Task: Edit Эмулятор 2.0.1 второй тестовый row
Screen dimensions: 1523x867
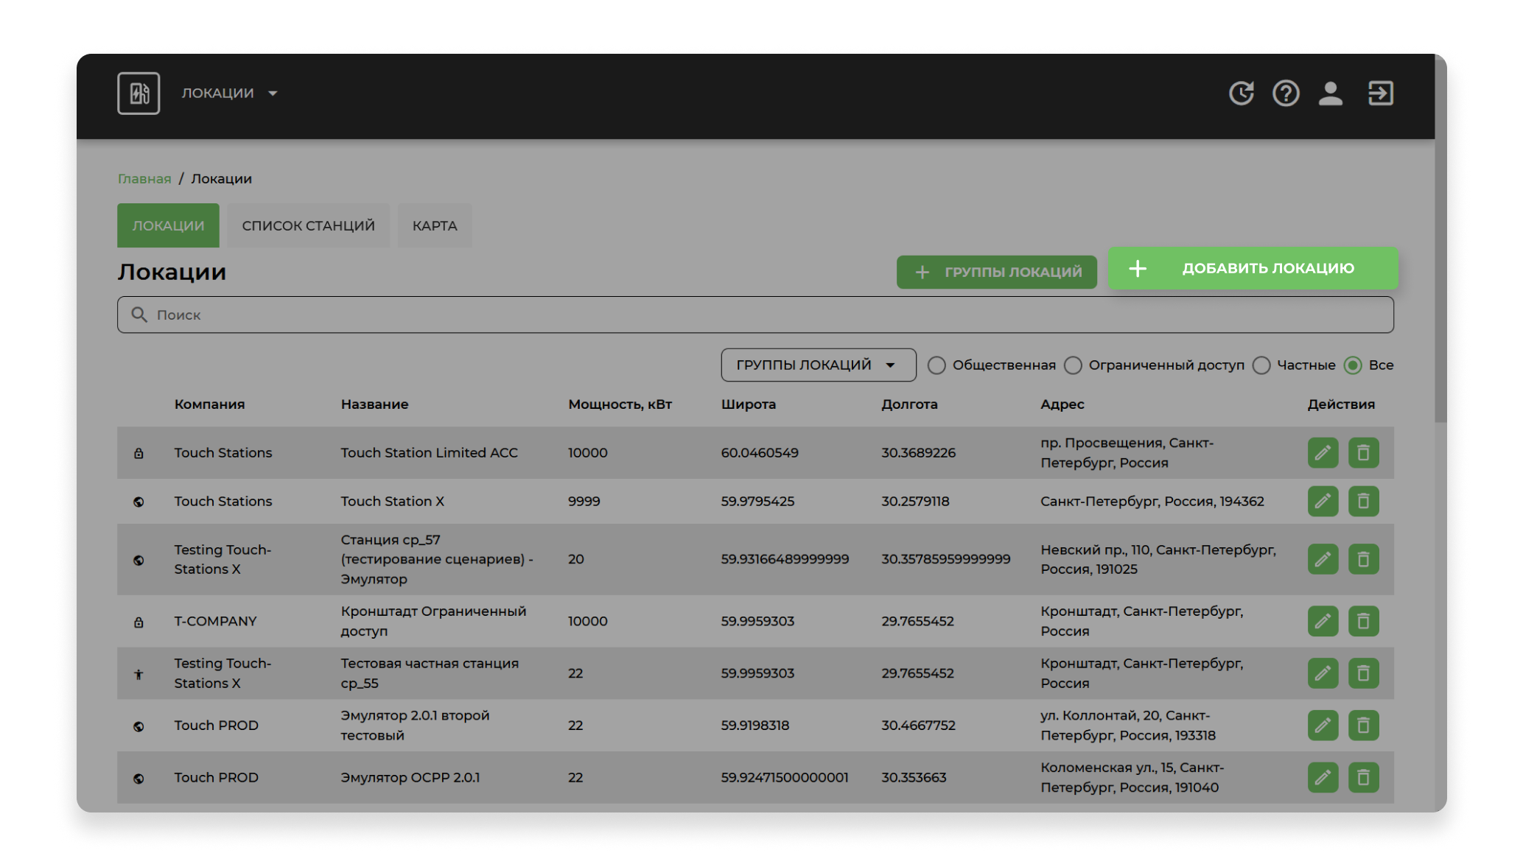Action: (x=1323, y=726)
